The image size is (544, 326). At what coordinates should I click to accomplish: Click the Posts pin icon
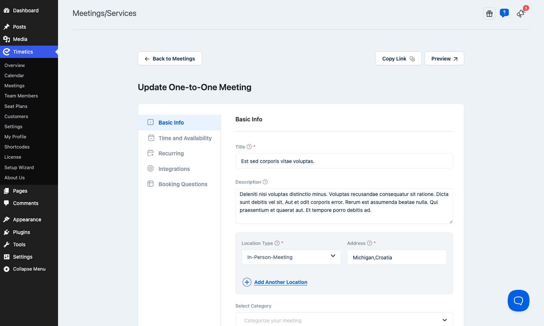pos(7,27)
